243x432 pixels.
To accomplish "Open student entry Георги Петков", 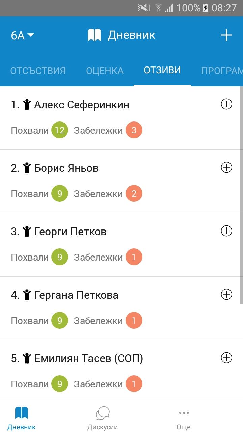I will [x=122, y=245].
